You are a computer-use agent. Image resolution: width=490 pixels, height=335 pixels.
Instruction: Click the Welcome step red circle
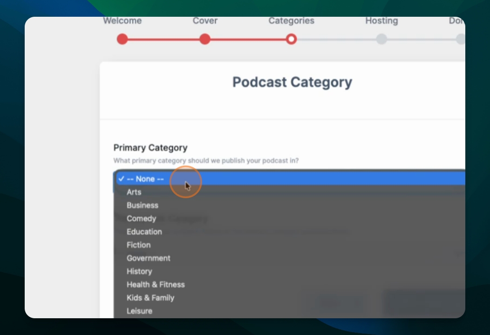[122, 40]
